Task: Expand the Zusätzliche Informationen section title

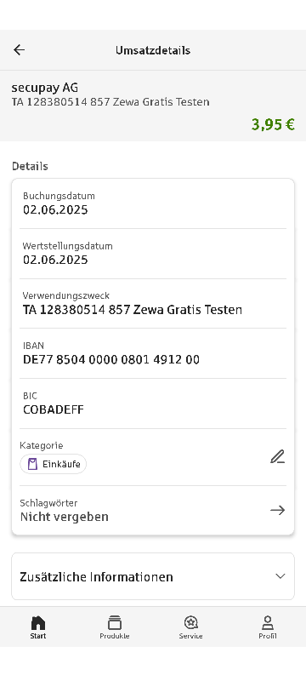Action: pos(96,577)
